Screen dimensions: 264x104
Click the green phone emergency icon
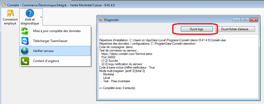point(25,61)
